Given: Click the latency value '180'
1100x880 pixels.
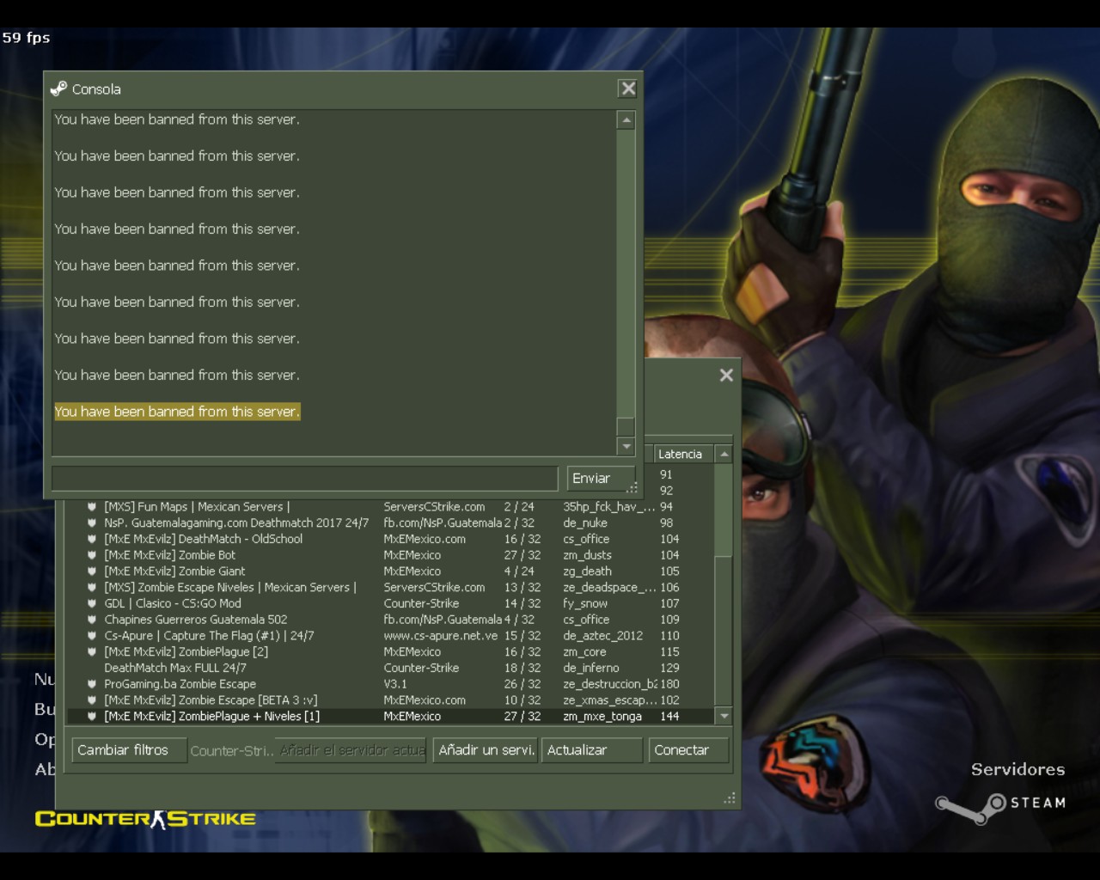Looking at the screenshot, I should [x=669, y=684].
